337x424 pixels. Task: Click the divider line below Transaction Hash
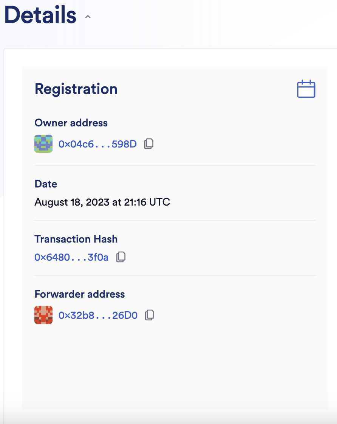(x=175, y=275)
